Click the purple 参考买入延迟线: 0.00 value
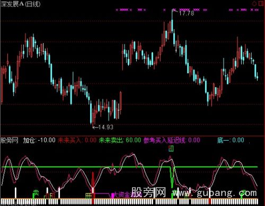265x206 pixels. pyautogui.click(x=172, y=140)
